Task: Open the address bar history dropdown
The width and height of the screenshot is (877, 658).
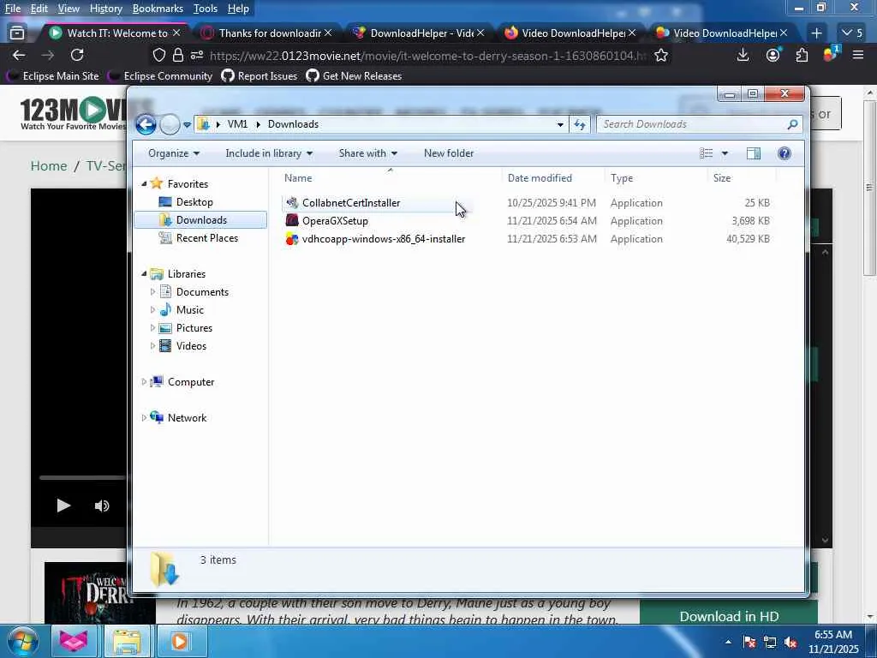Action: click(x=560, y=124)
